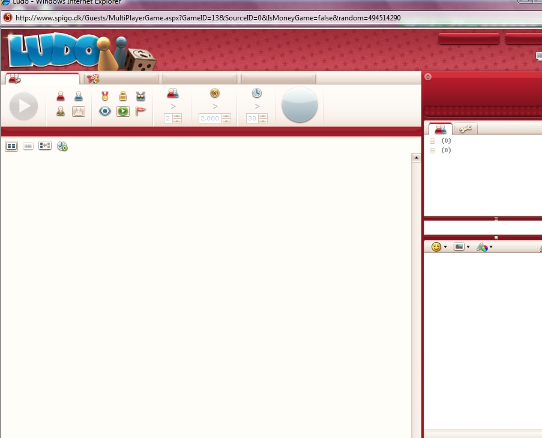Switch to grid tile view
The height and width of the screenshot is (438, 542).
pos(11,146)
